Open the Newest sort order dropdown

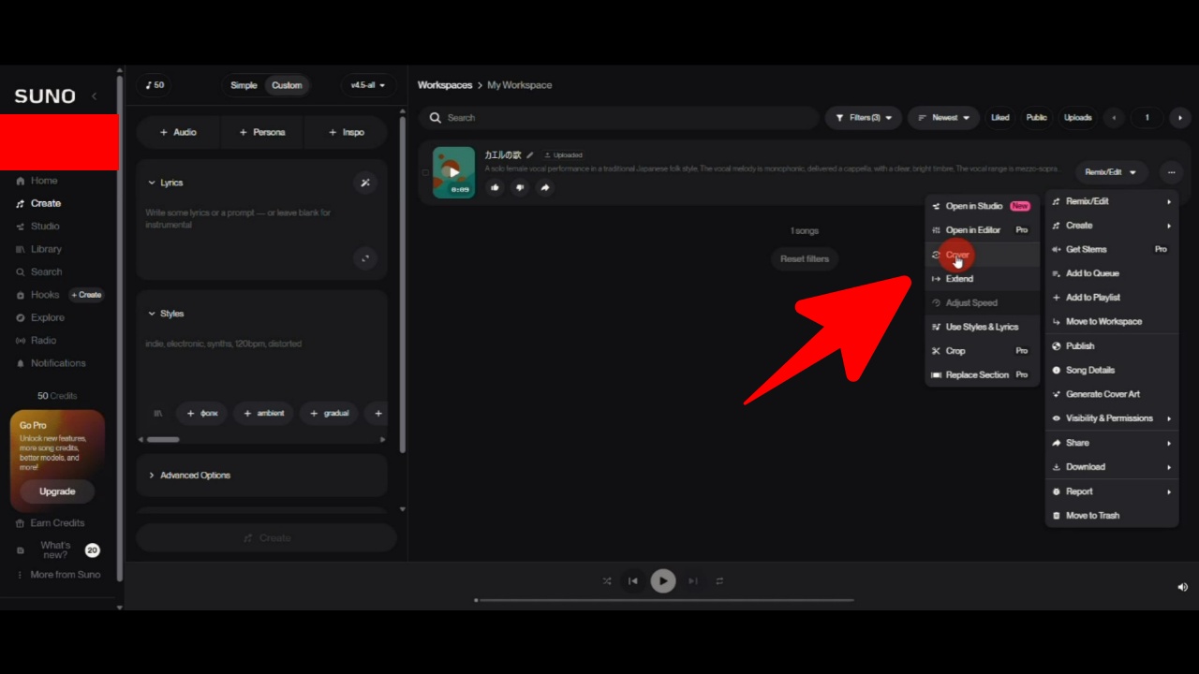(x=943, y=118)
